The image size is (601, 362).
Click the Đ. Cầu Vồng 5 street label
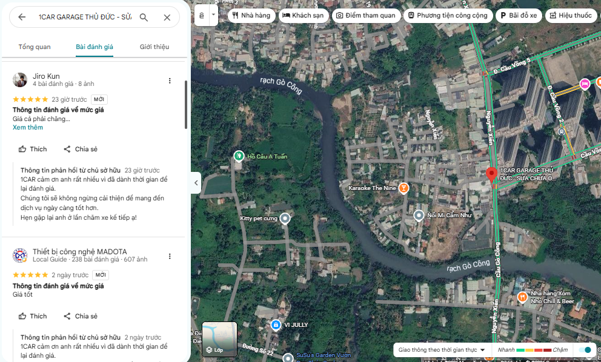tap(512, 65)
